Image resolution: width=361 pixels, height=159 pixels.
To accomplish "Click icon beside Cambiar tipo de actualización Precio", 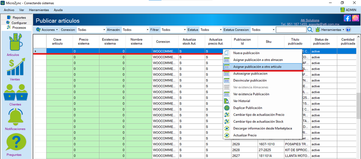I will pyautogui.click(x=227, y=115).
